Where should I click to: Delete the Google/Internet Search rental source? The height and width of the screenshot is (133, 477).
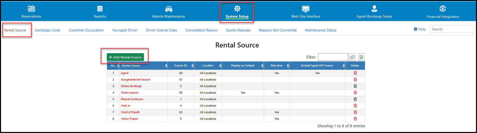[355, 80]
